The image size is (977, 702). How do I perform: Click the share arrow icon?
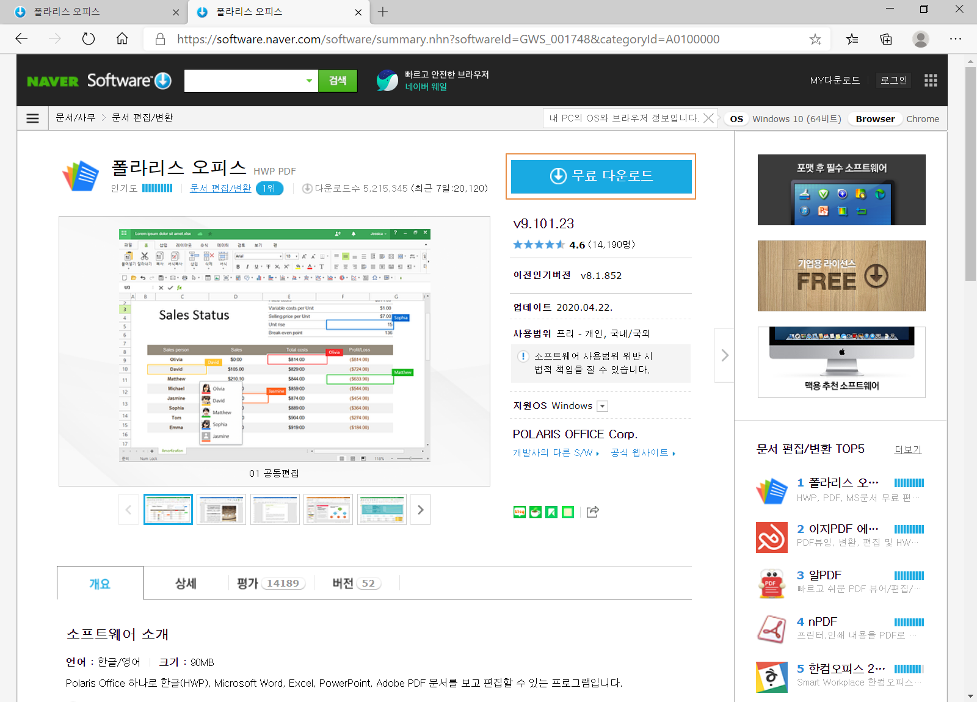(x=592, y=512)
